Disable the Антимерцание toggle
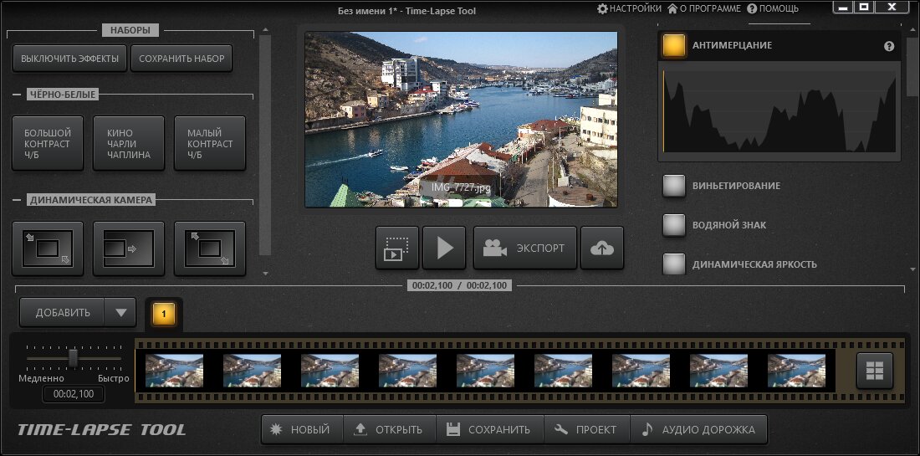 click(x=674, y=45)
